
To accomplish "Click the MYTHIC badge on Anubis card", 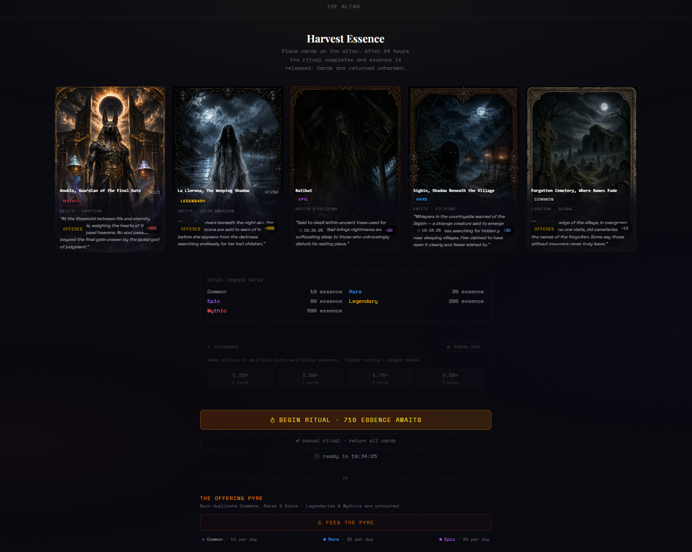I will [x=71, y=201].
